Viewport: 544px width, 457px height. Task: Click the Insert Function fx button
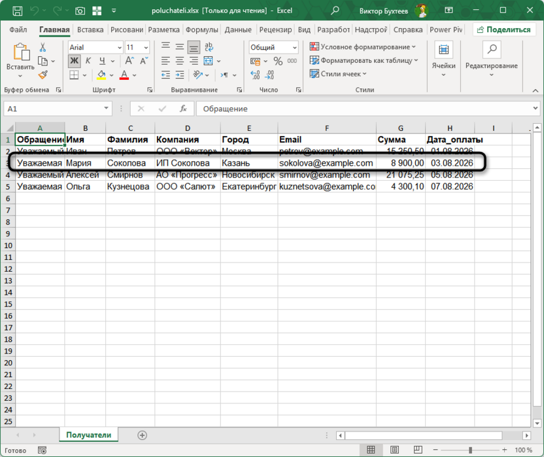(x=183, y=109)
